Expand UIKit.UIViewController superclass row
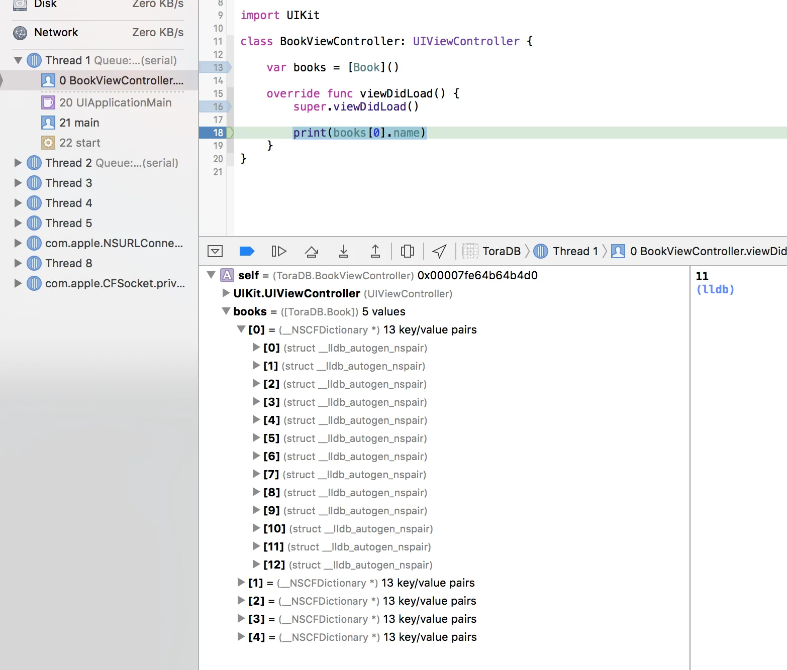The height and width of the screenshot is (670, 787). click(x=226, y=293)
